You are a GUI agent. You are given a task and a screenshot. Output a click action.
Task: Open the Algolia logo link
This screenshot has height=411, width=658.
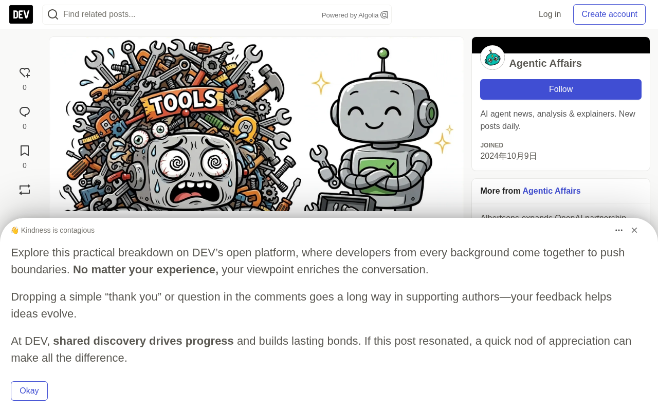coord(384,15)
